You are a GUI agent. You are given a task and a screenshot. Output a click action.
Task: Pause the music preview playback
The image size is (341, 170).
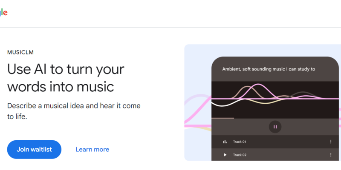pyautogui.click(x=275, y=127)
